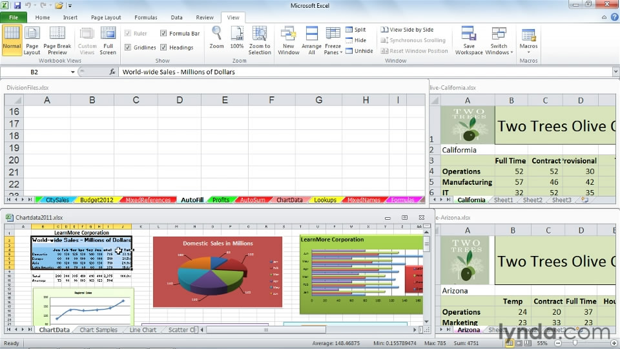This screenshot has width=620, height=349.
Task: Click the Name Box showing B2
Action: click(x=34, y=72)
